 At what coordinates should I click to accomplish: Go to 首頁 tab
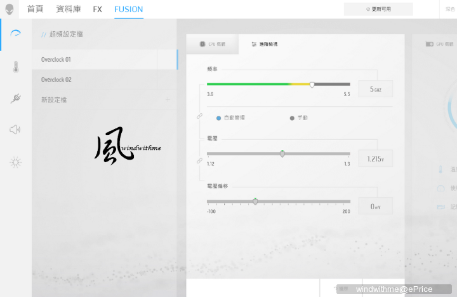[x=36, y=9]
